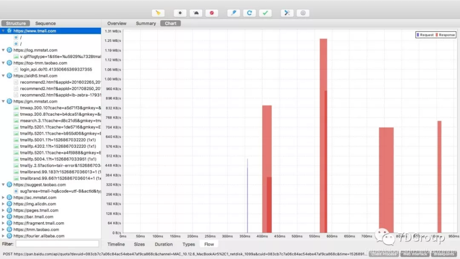The image size is (460, 259).
Task: Open the Timeline chart tab
Action: (116, 244)
